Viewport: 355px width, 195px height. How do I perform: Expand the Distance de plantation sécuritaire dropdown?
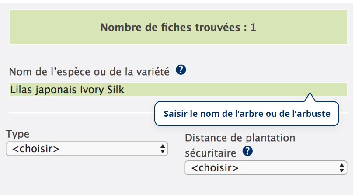(265, 167)
